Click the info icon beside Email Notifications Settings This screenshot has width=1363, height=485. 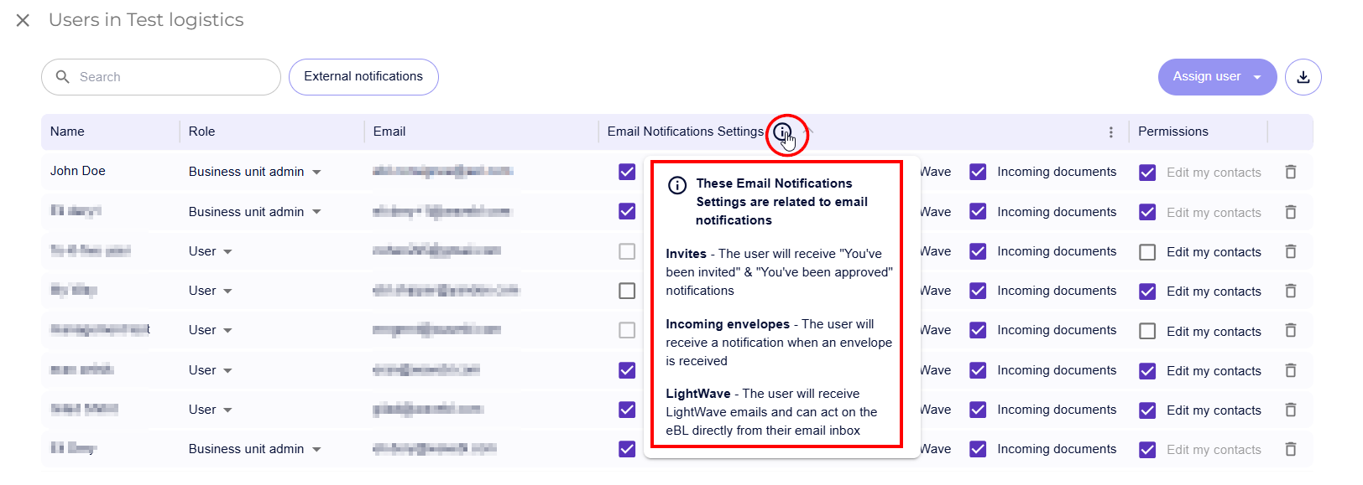click(x=782, y=132)
